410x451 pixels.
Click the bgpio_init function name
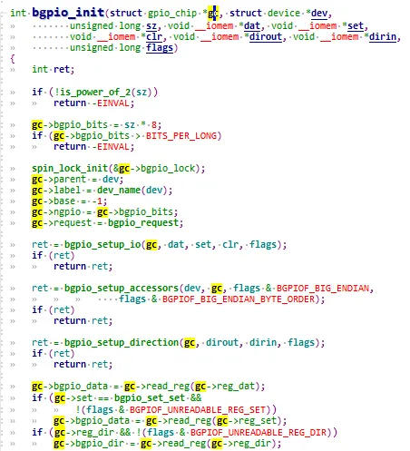coord(68,13)
